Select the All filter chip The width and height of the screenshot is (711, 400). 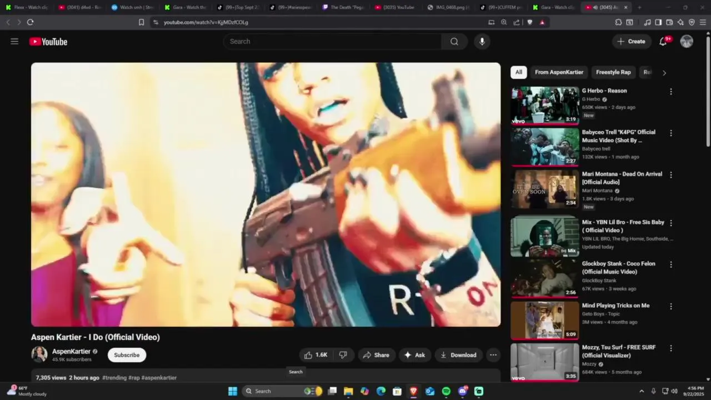click(x=518, y=72)
